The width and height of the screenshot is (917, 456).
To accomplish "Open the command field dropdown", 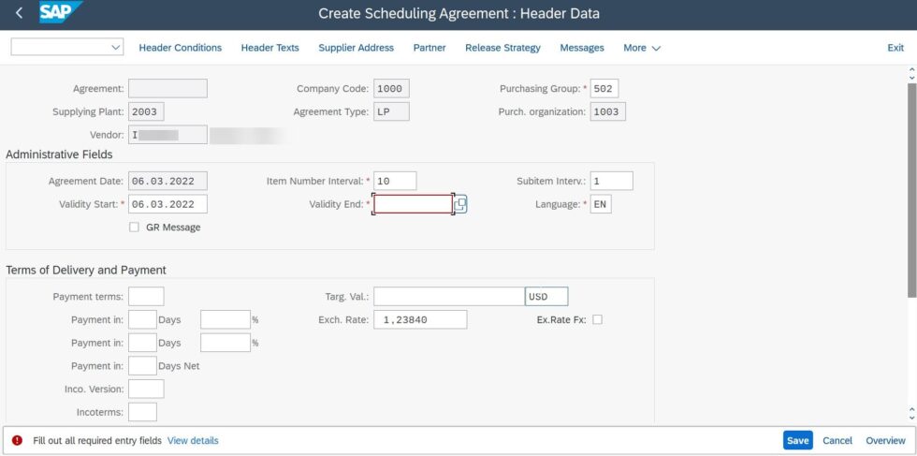I will [x=116, y=48].
